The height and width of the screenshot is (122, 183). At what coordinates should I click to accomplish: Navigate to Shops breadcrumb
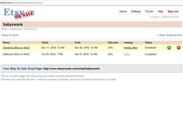pos(4,29)
